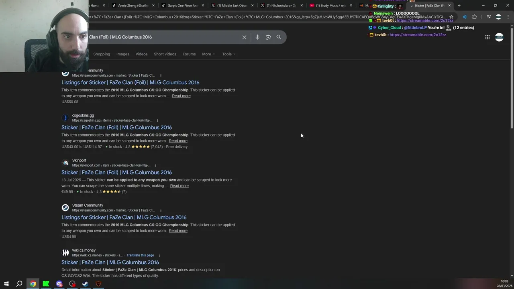This screenshot has width=514, height=289.
Task: Click Translate this page for wiki.cs.money
Action: (140, 255)
